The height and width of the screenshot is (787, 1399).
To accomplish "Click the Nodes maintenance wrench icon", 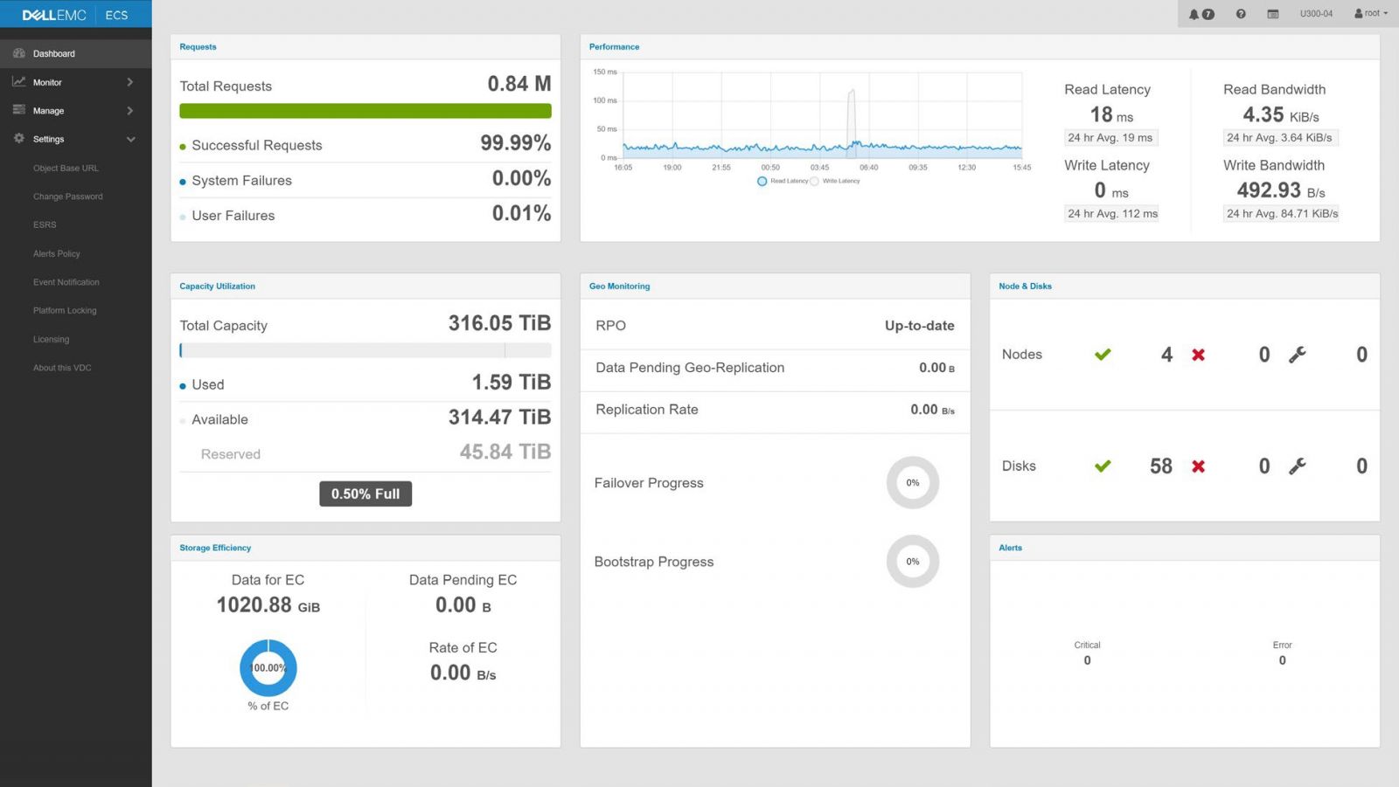I will (1298, 355).
